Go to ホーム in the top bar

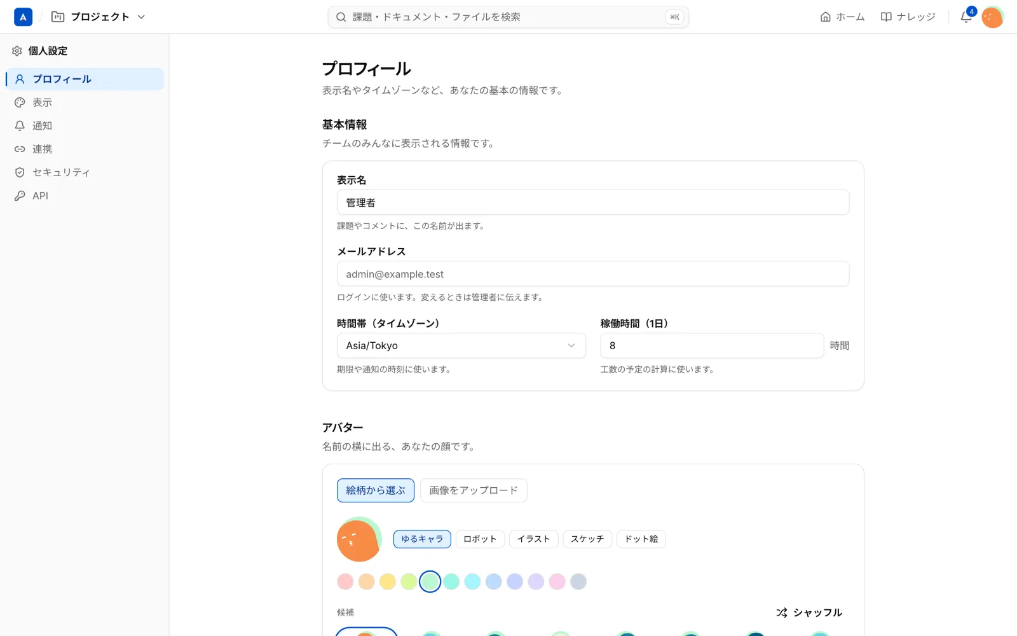coord(842,17)
